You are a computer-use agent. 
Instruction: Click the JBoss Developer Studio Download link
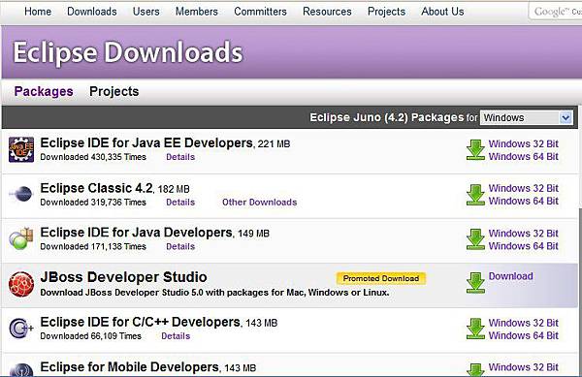tap(511, 276)
